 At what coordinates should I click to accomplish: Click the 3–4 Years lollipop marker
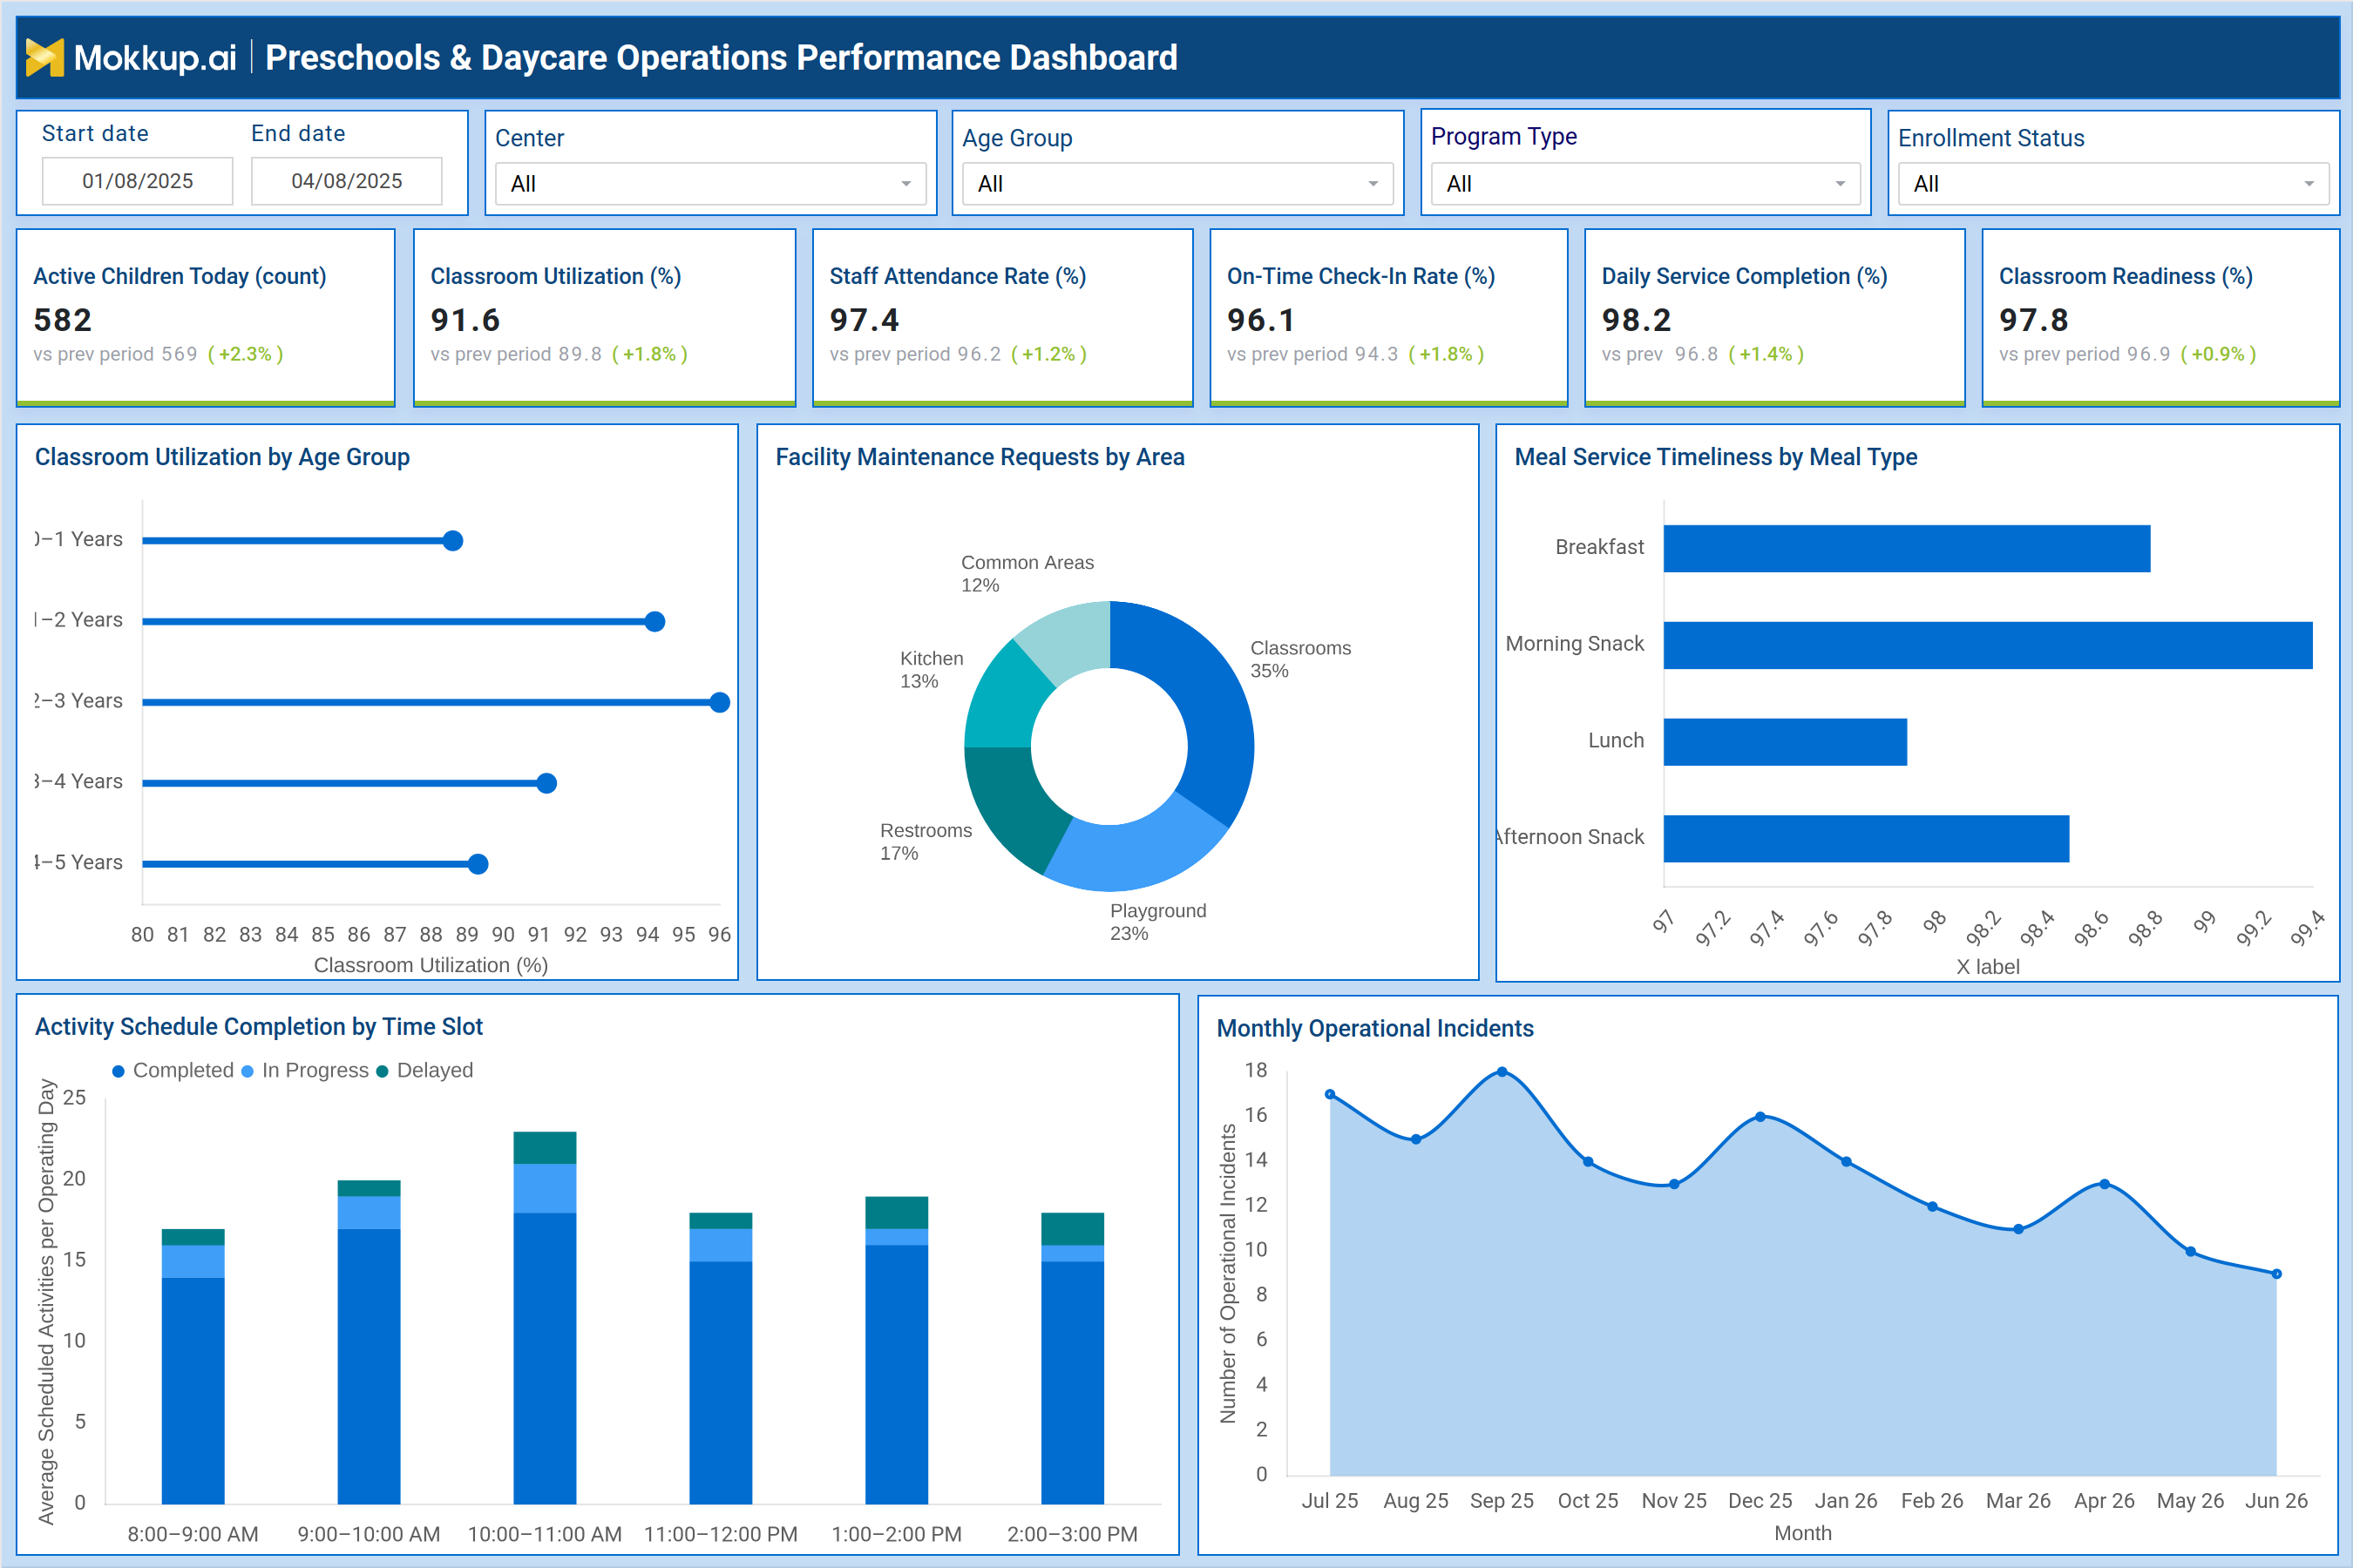point(546,783)
